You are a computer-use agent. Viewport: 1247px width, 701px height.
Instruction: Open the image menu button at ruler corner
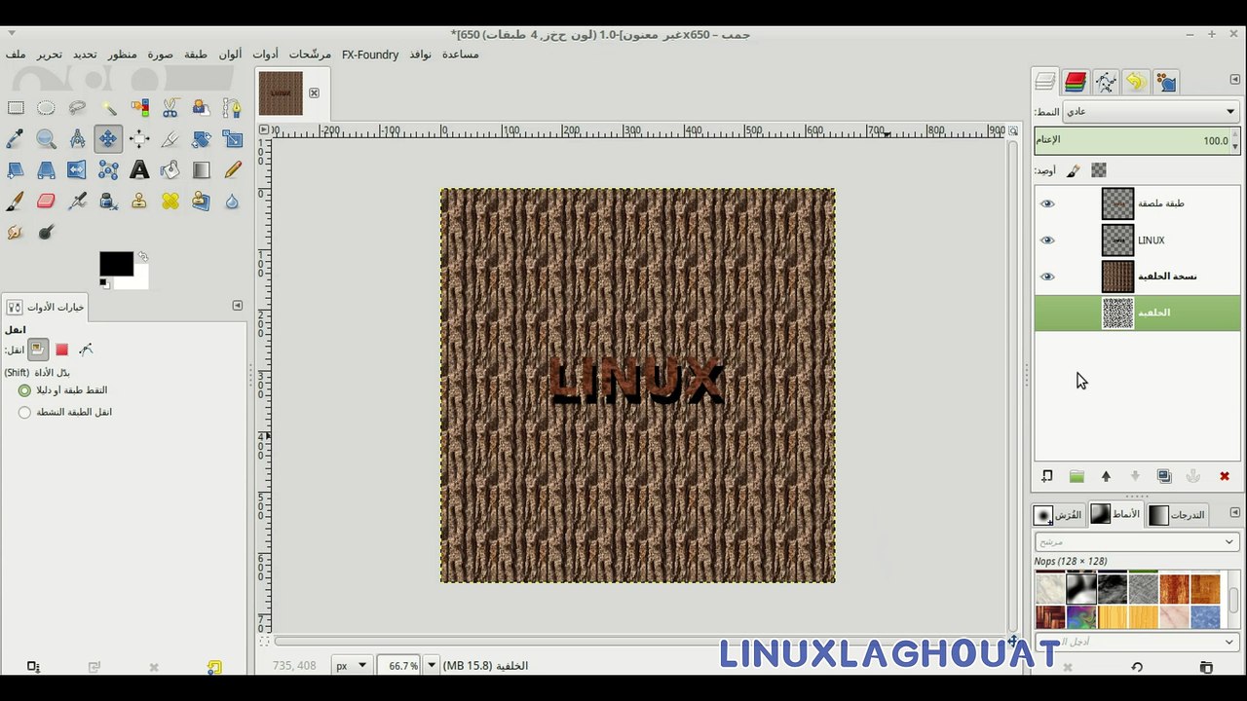point(264,129)
